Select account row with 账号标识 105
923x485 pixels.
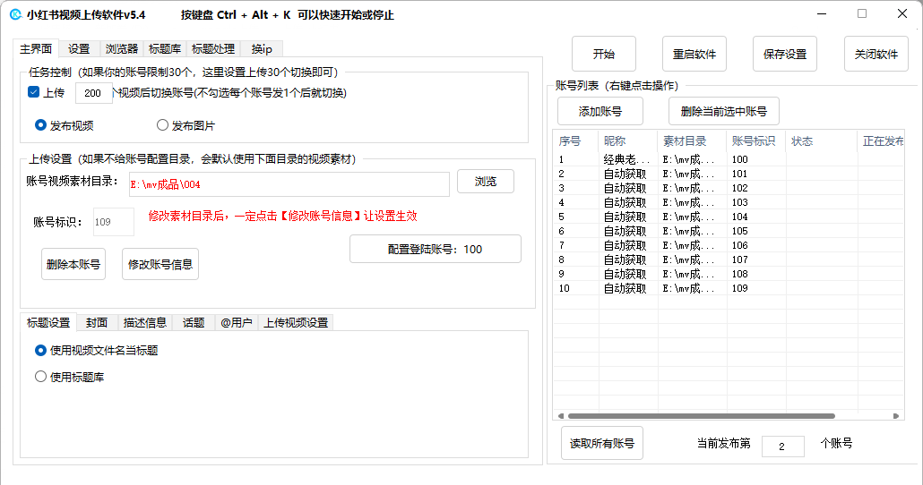click(739, 231)
